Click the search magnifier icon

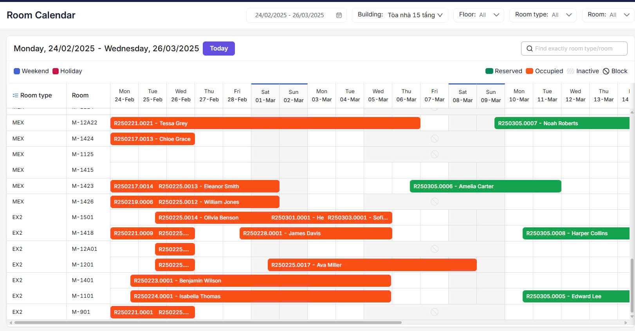click(x=530, y=49)
